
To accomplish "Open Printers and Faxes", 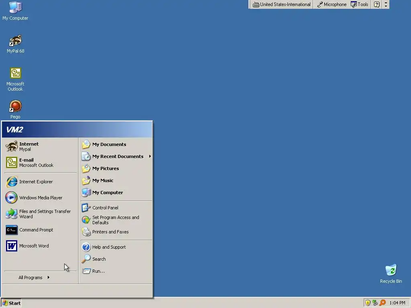I will 116,232.
